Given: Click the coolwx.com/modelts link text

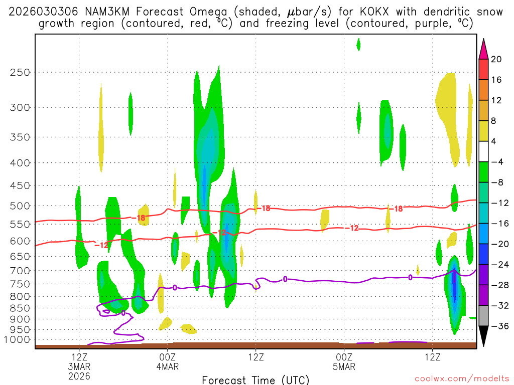Looking at the screenshot, I should point(462,379).
